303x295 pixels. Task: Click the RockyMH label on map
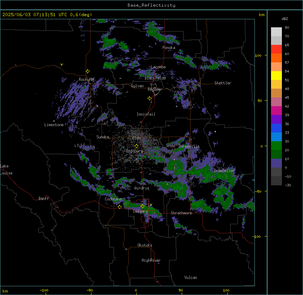86,80
